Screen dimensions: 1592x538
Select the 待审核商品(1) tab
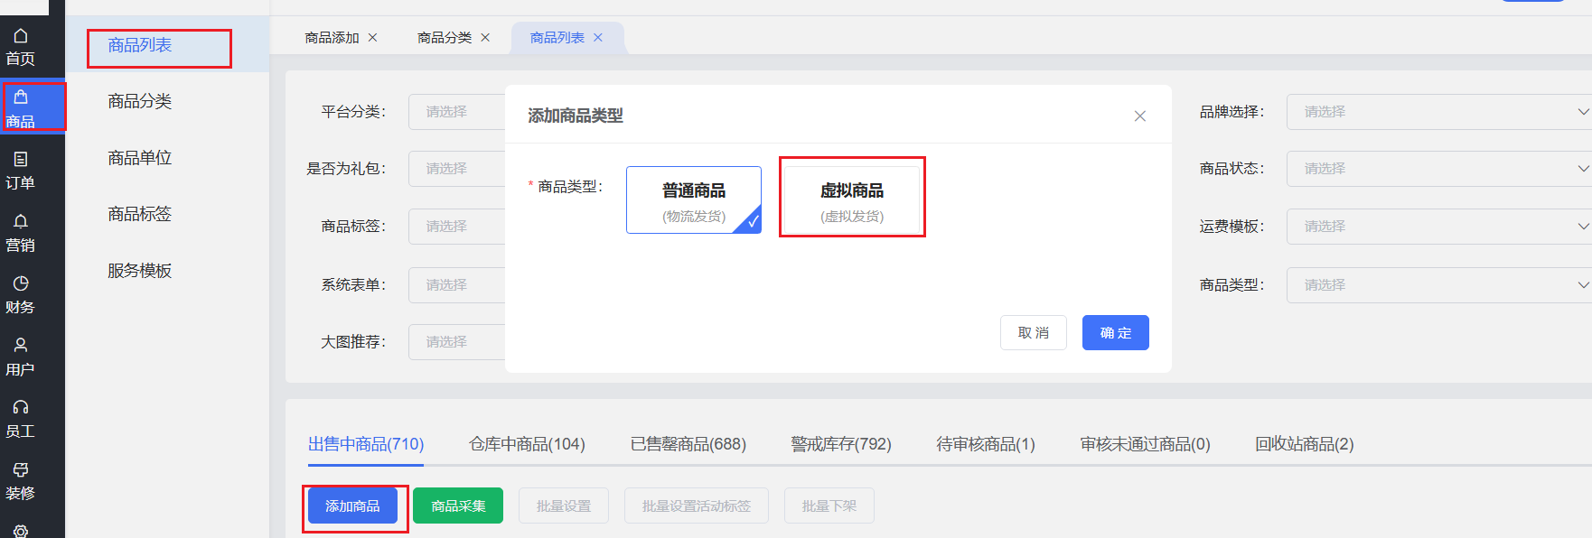point(986,444)
